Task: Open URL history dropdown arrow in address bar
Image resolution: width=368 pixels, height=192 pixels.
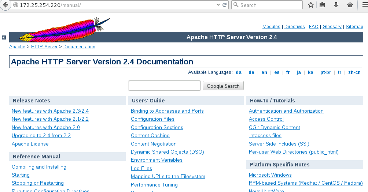Action: [218, 5]
